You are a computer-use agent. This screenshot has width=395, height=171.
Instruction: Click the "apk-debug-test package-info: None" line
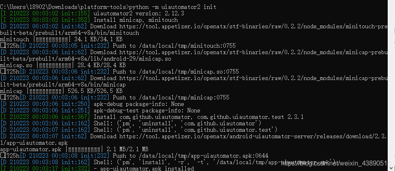147,110
